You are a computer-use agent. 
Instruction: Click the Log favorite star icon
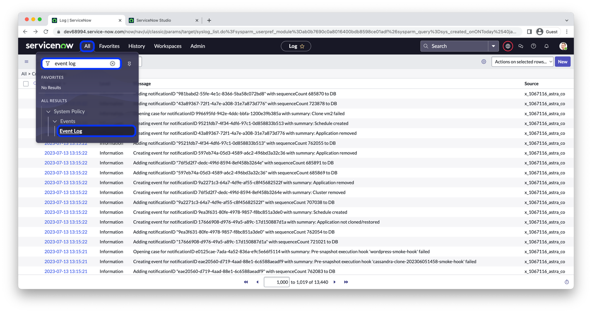coord(302,46)
